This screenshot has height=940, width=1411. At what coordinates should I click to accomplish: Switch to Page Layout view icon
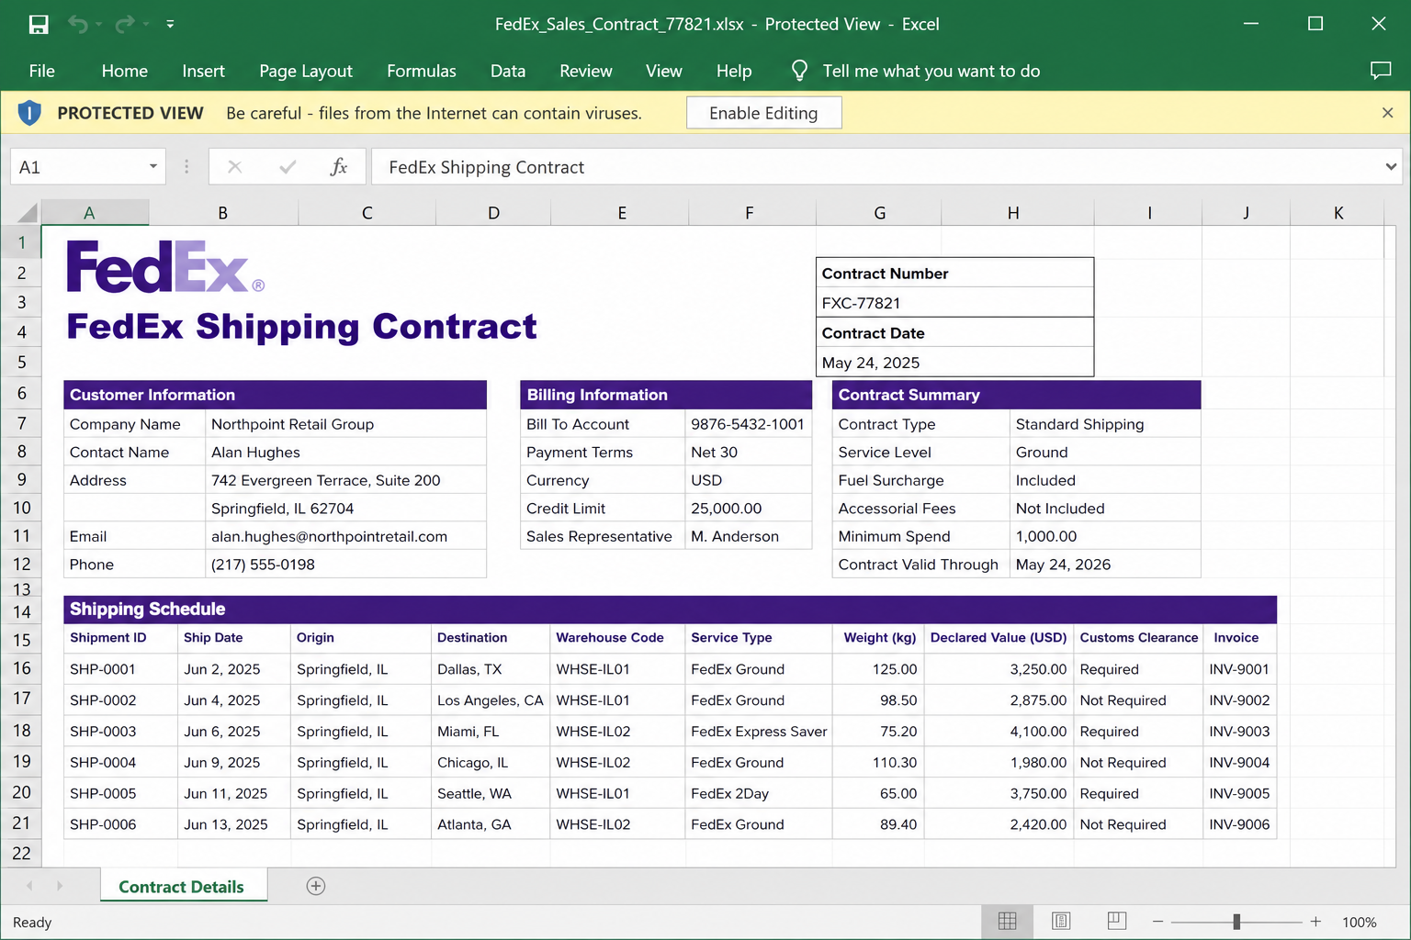(1061, 922)
